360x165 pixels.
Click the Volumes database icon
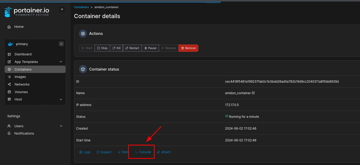9,92
